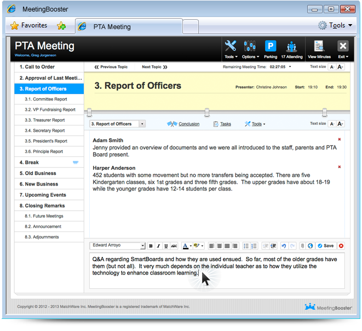Delete Harper Anderson's note
The height and width of the screenshot is (331, 362).
340,167
